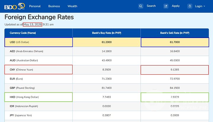Click the magnifier search icon
This screenshot has width=213, height=122.
coord(141,6)
